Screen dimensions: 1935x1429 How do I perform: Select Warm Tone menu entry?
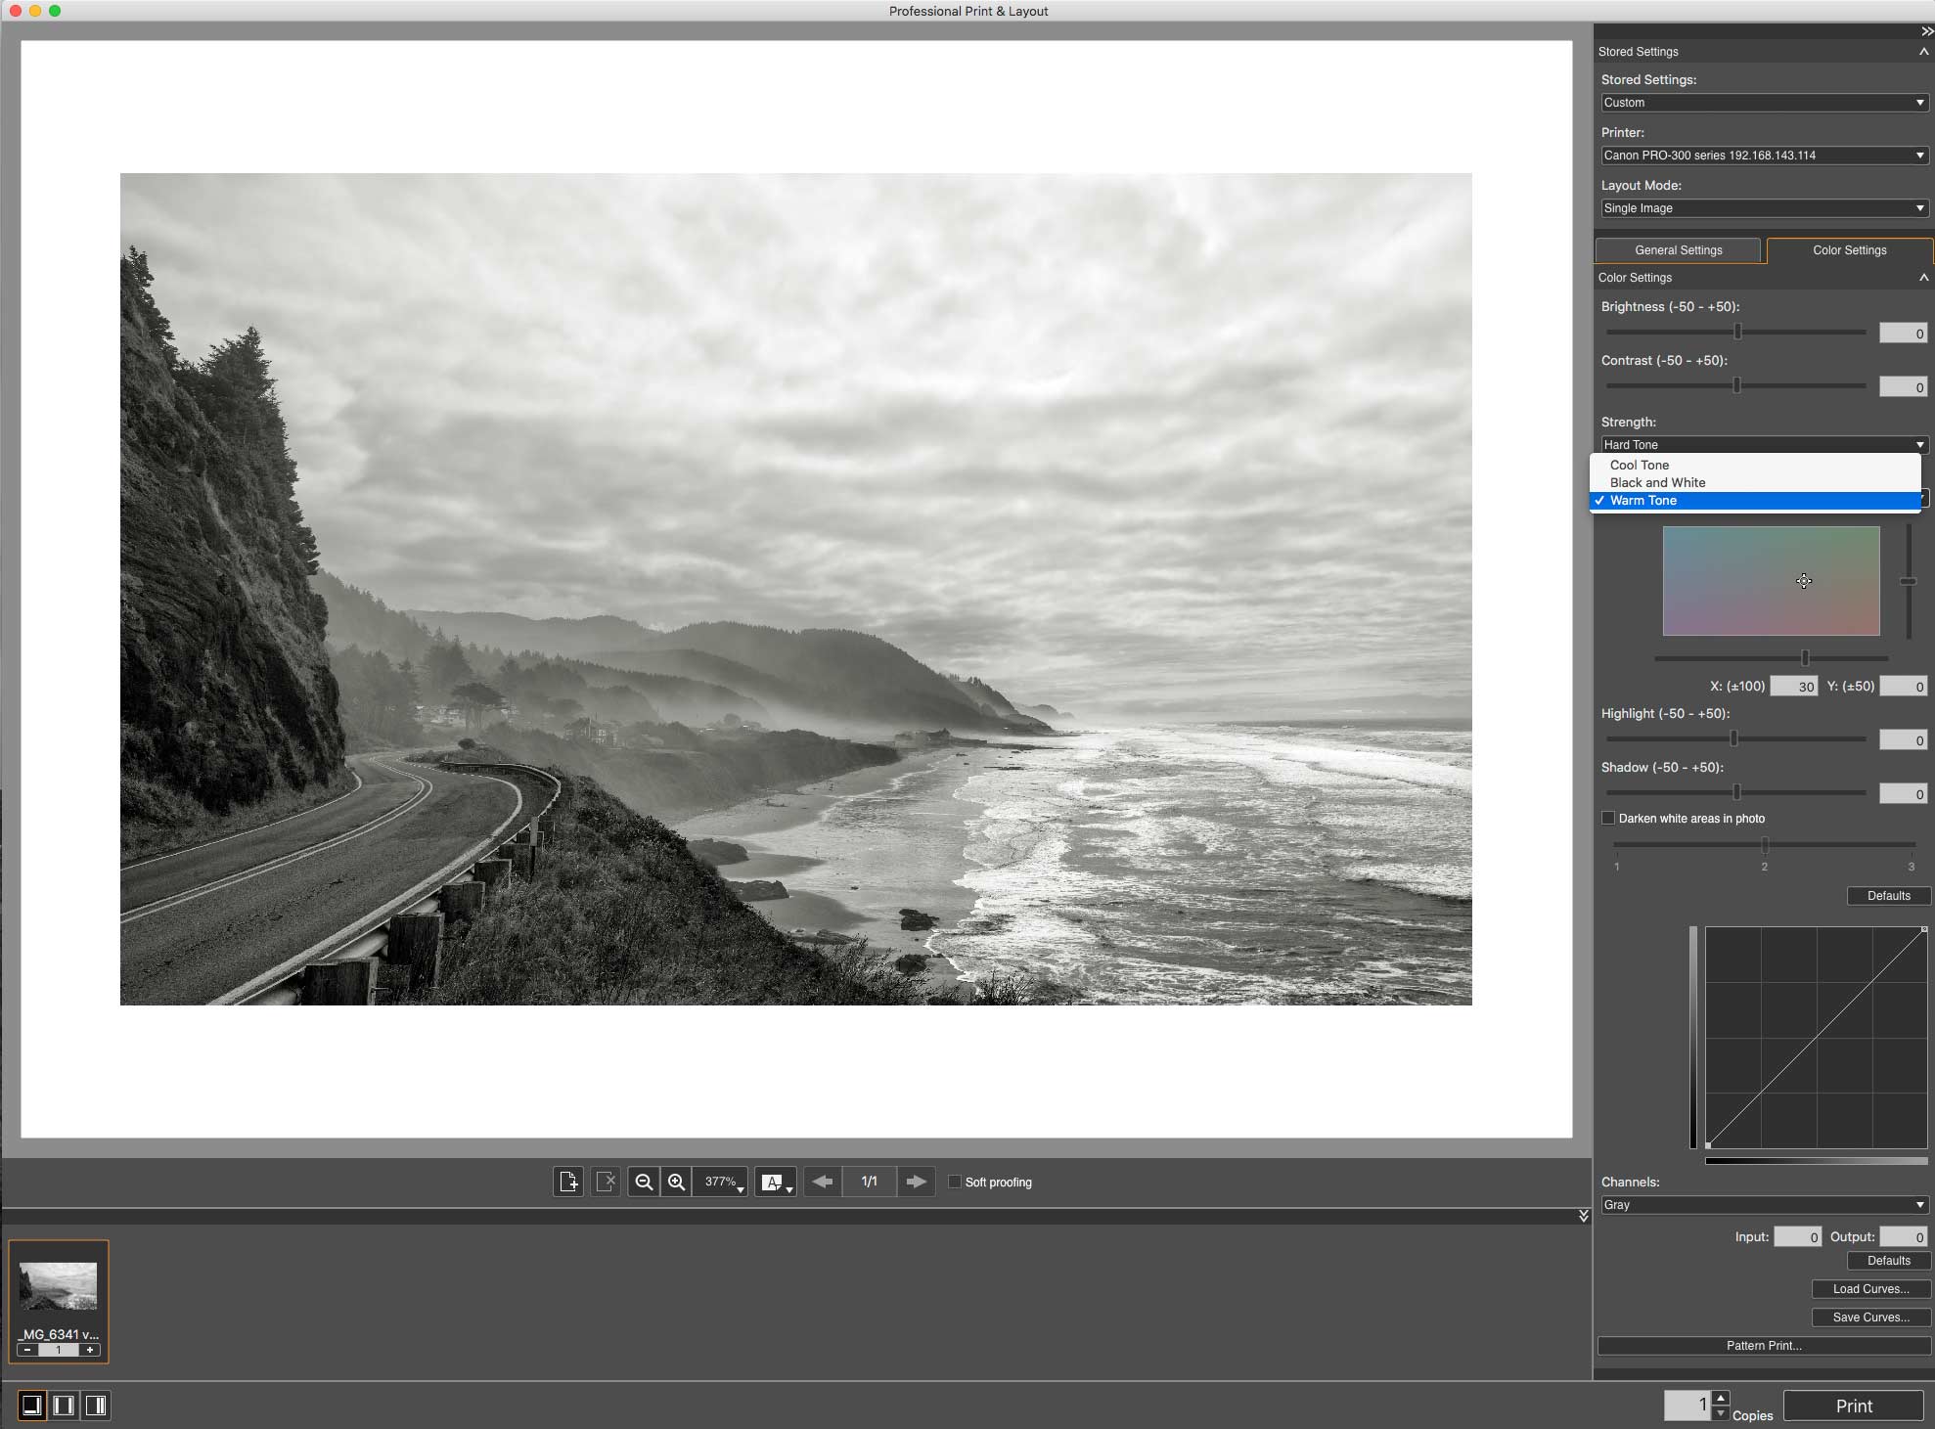pos(1755,501)
